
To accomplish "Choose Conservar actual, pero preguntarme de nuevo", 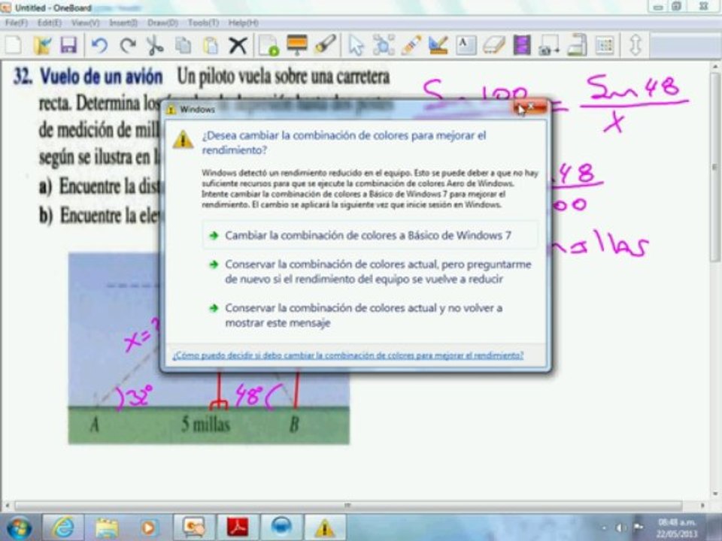I will click(x=370, y=271).
